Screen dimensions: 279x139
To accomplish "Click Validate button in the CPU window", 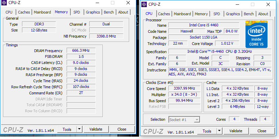I will pyautogui.click(x=236, y=131).
